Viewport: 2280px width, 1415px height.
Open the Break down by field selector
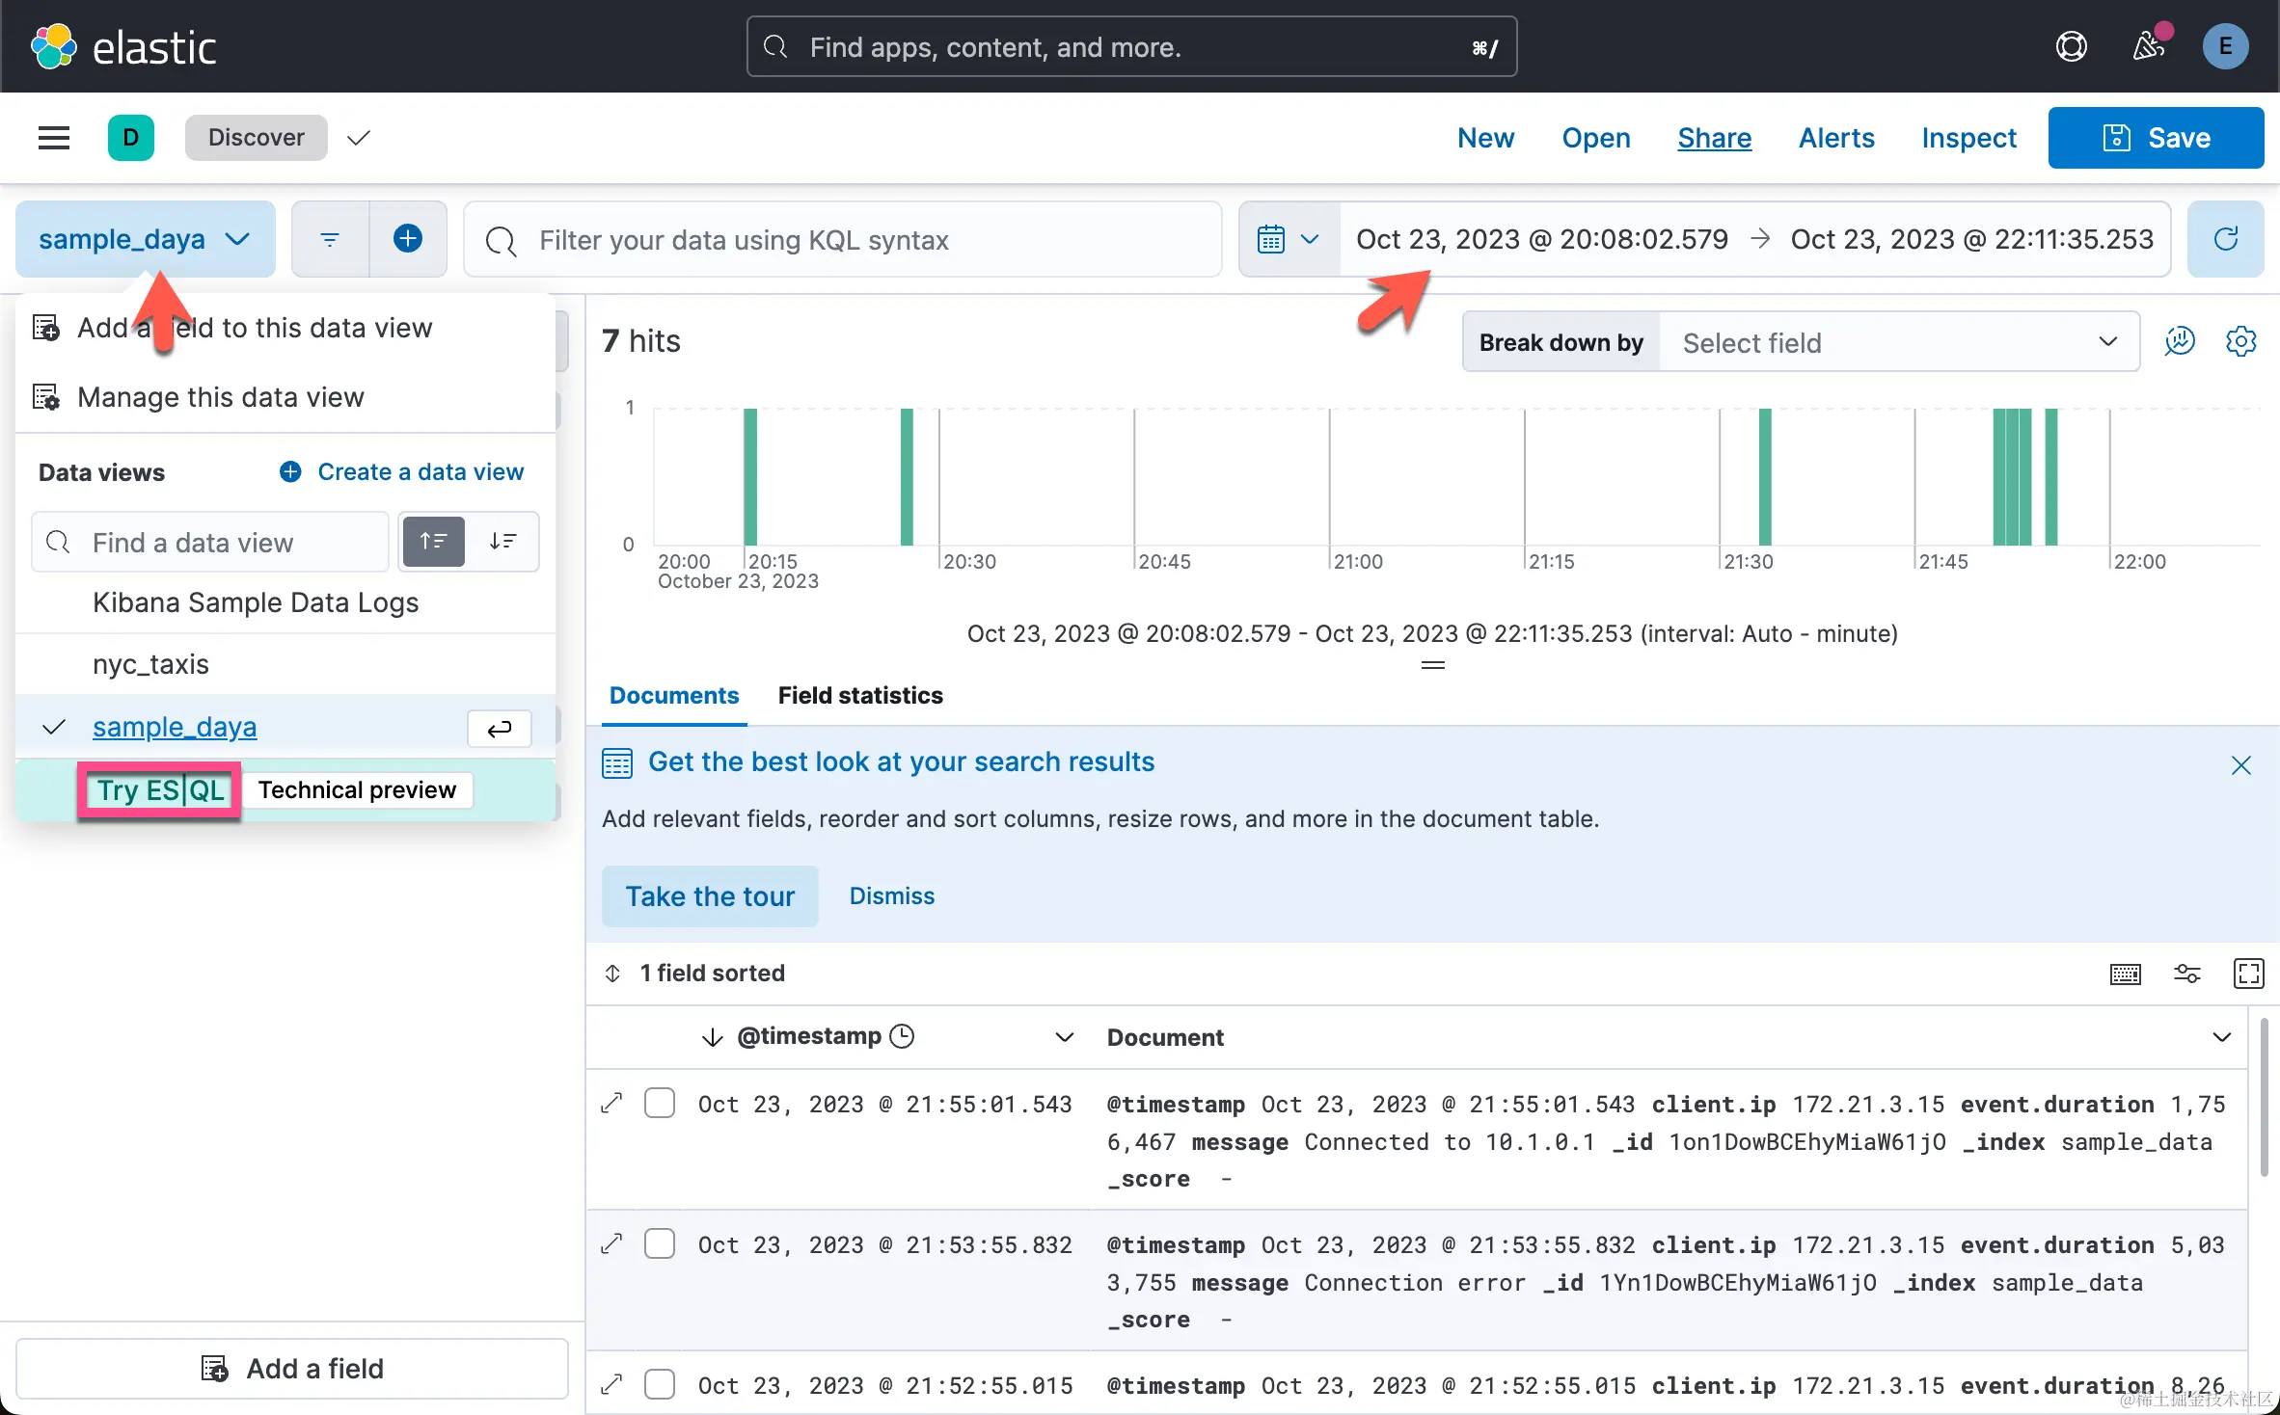tap(1896, 342)
